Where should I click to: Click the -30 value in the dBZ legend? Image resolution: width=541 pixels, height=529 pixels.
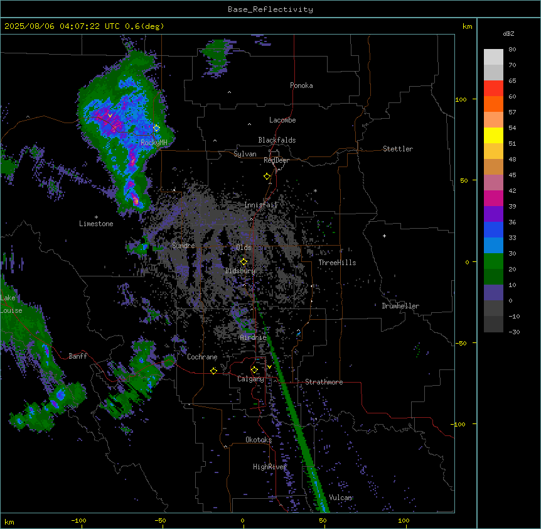[514, 332]
